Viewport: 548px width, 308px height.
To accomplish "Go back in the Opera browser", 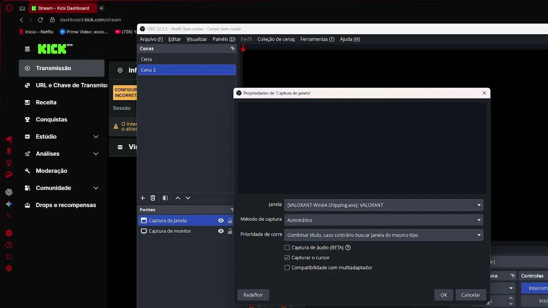I will pyautogui.click(x=21, y=20).
